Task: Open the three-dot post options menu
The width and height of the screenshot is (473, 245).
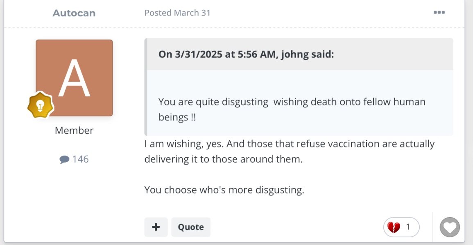Action: [439, 12]
